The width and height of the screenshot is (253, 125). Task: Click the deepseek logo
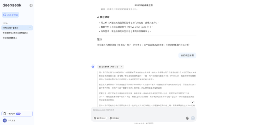pyautogui.click(x=12, y=5)
